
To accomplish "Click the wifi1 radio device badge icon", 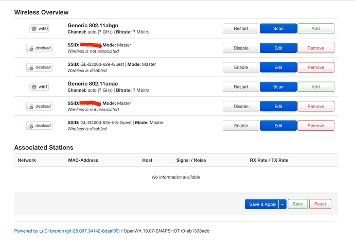I will coord(39,87).
